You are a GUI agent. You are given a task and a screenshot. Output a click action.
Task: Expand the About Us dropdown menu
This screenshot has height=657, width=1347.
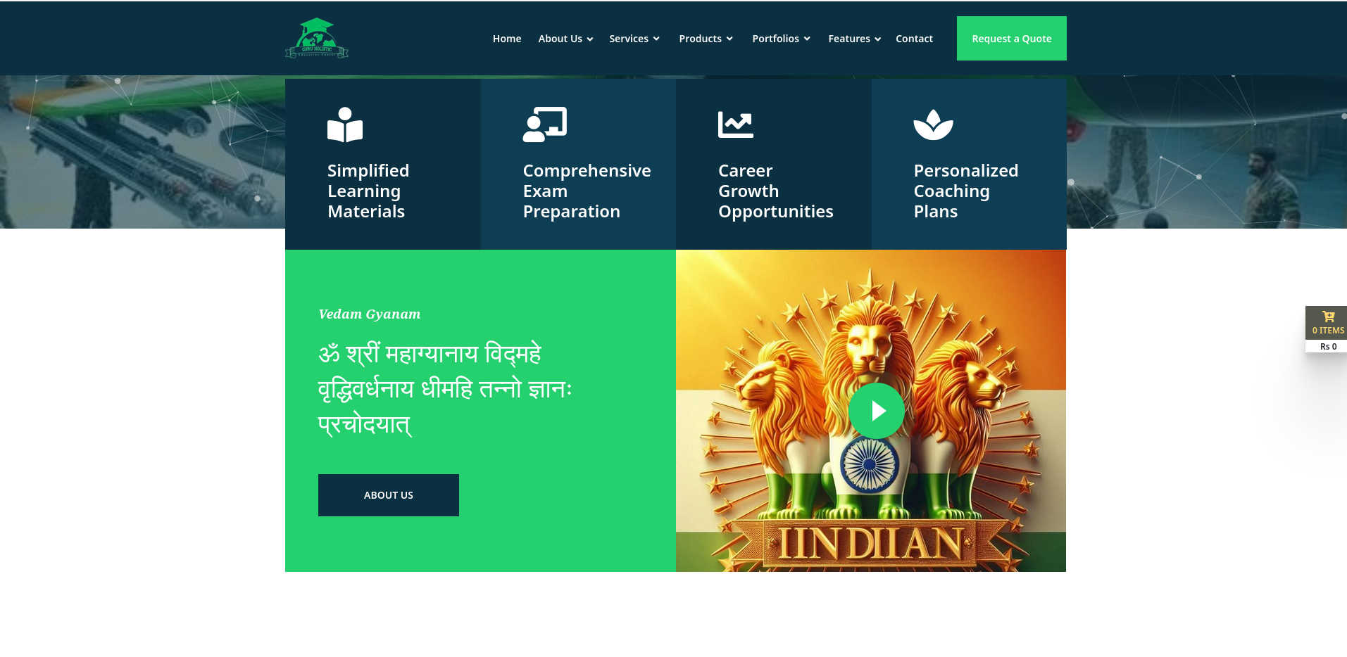pos(565,39)
